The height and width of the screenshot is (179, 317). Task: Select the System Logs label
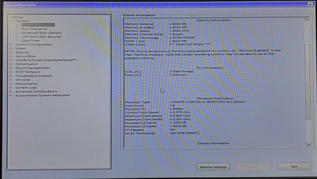pos(26,88)
